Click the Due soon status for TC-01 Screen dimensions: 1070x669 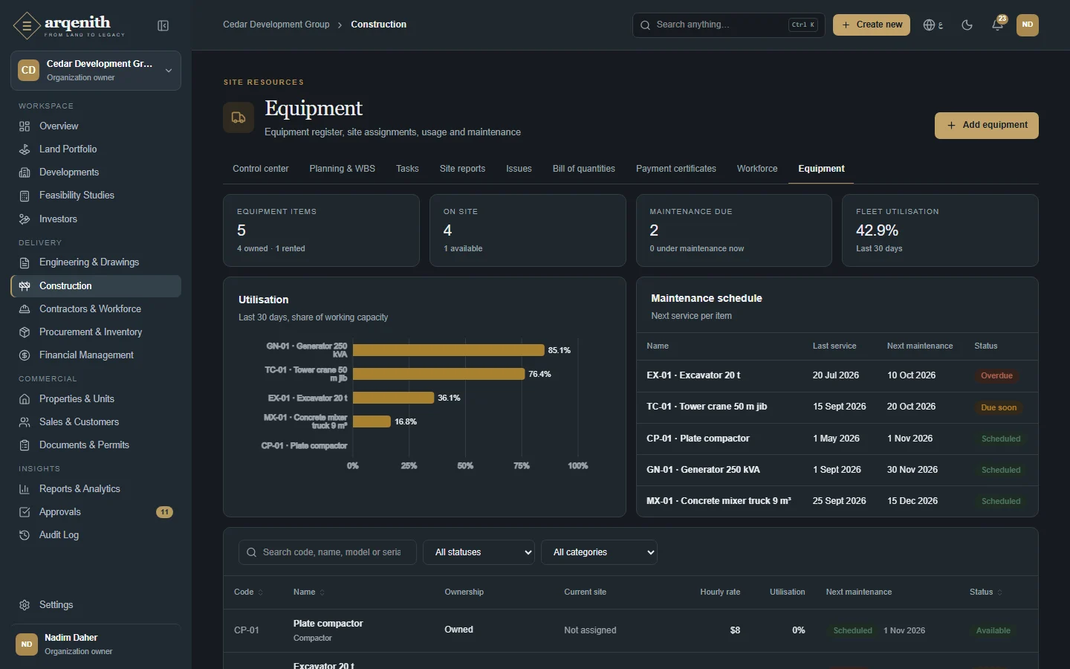coord(999,407)
